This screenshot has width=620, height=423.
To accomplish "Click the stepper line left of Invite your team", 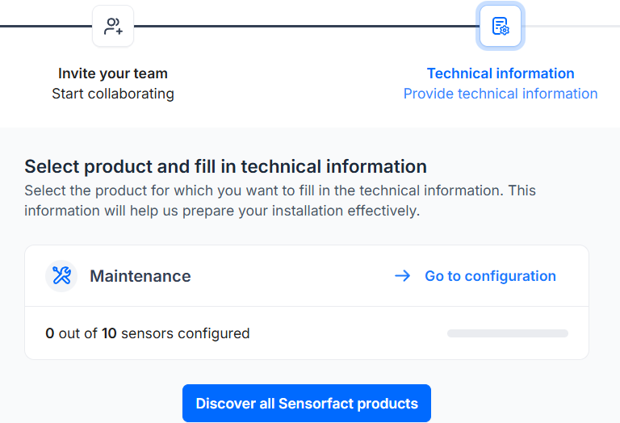I will coord(44,27).
